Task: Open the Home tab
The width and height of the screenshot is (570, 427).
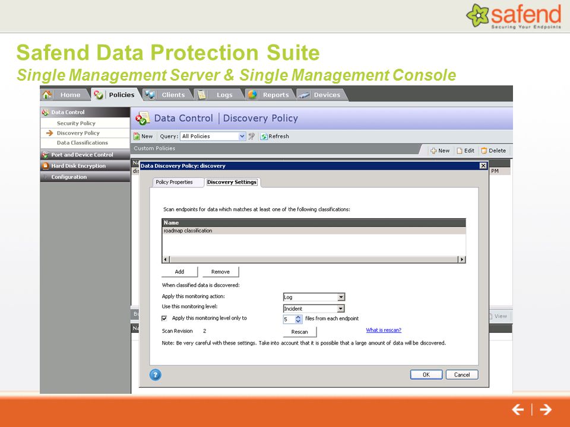Action: (x=65, y=95)
